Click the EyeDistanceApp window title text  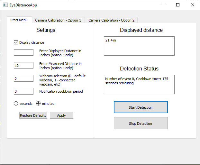click(x=23, y=5)
